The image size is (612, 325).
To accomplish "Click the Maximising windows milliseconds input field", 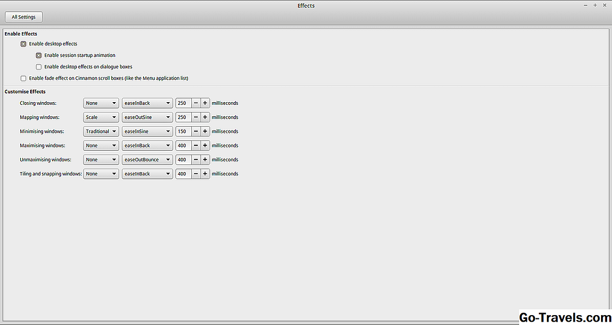I will click(183, 146).
